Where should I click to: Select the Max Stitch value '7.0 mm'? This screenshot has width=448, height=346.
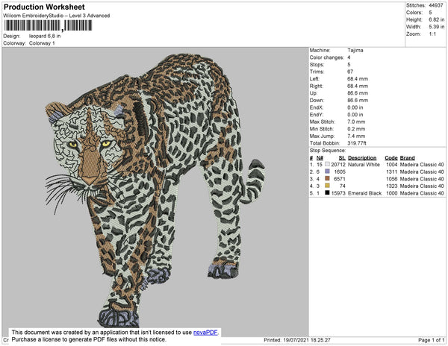(x=356, y=122)
